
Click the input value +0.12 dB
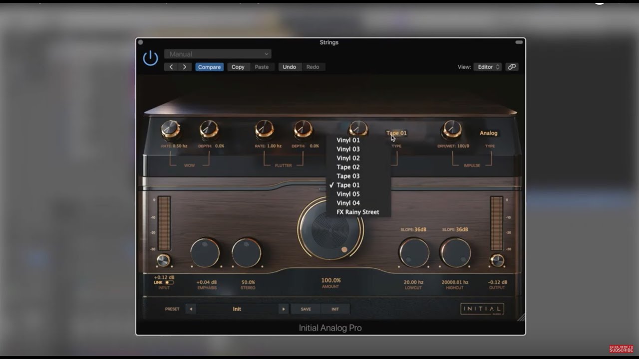point(164,278)
